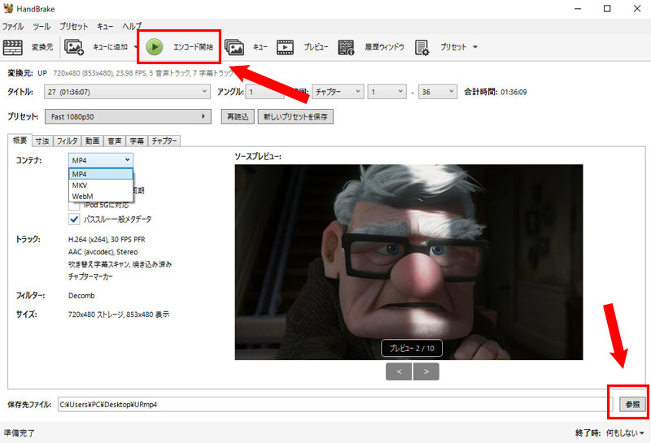The height and width of the screenshot is (443, 651).
Task: Open the ツール (Tools) menu
Action: click(x=42, y=27)
